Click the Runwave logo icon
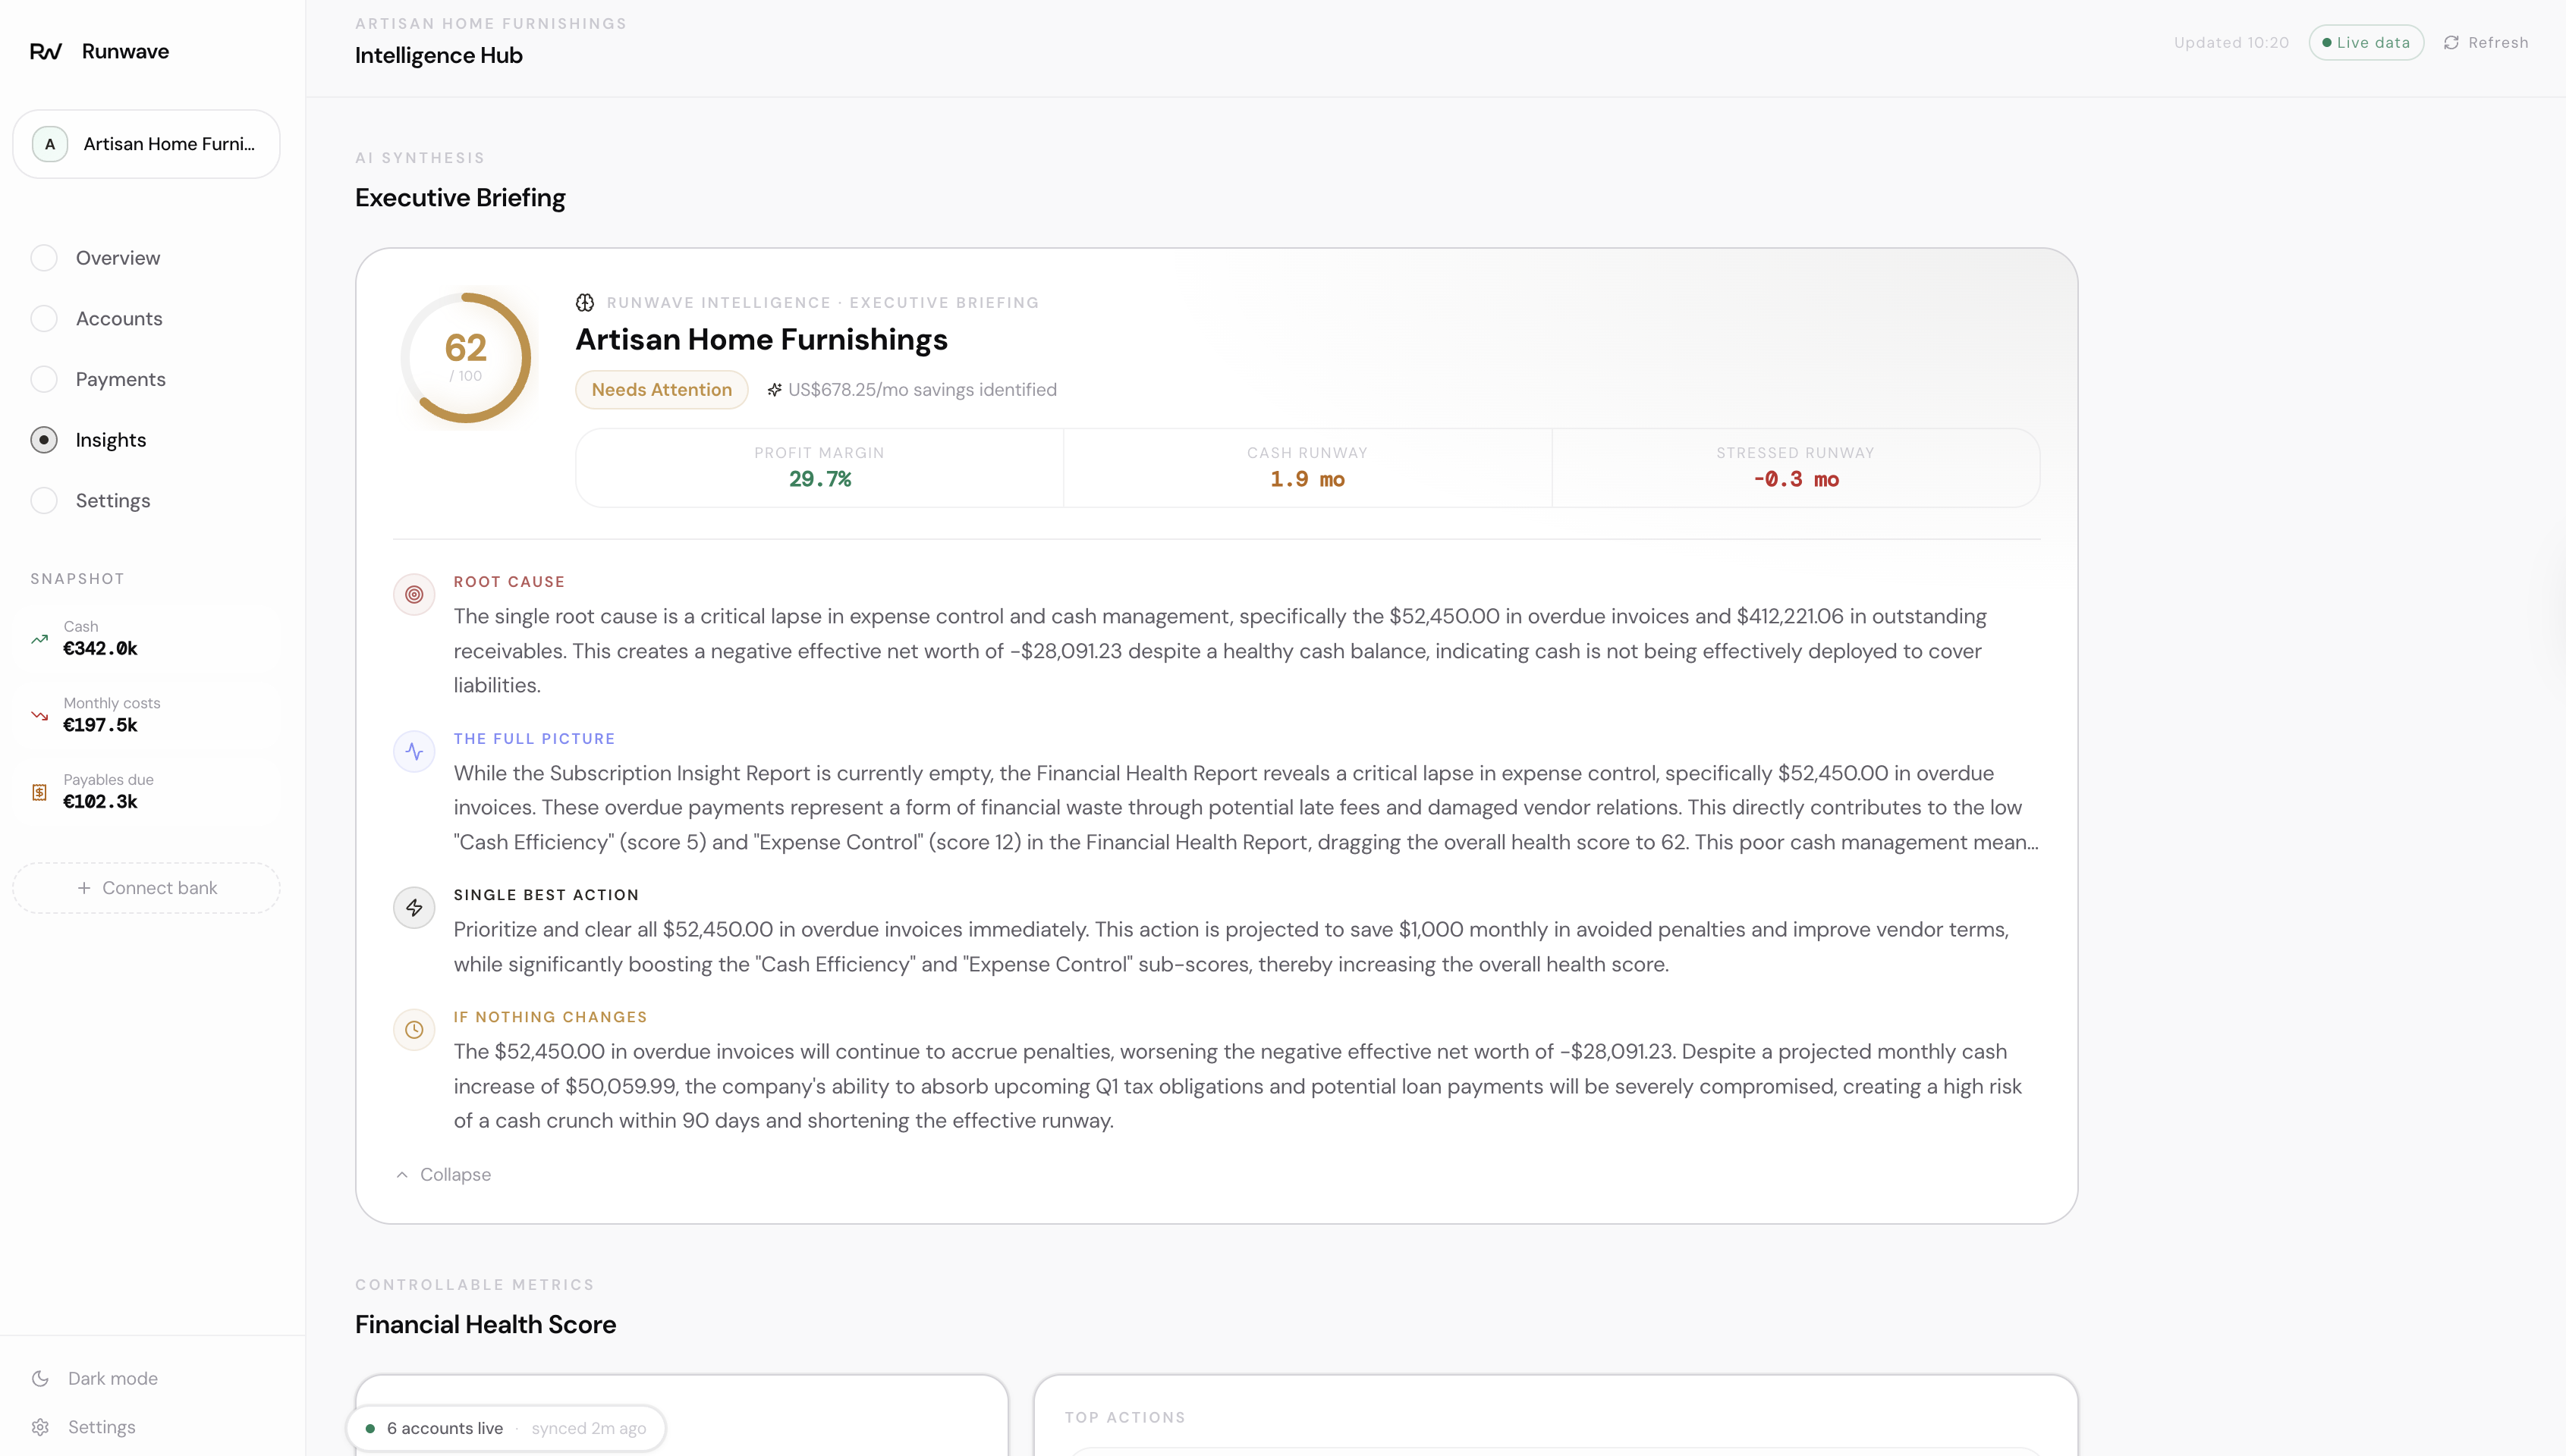This screenshot has height=1456, width=2566. tap(46, 51)
